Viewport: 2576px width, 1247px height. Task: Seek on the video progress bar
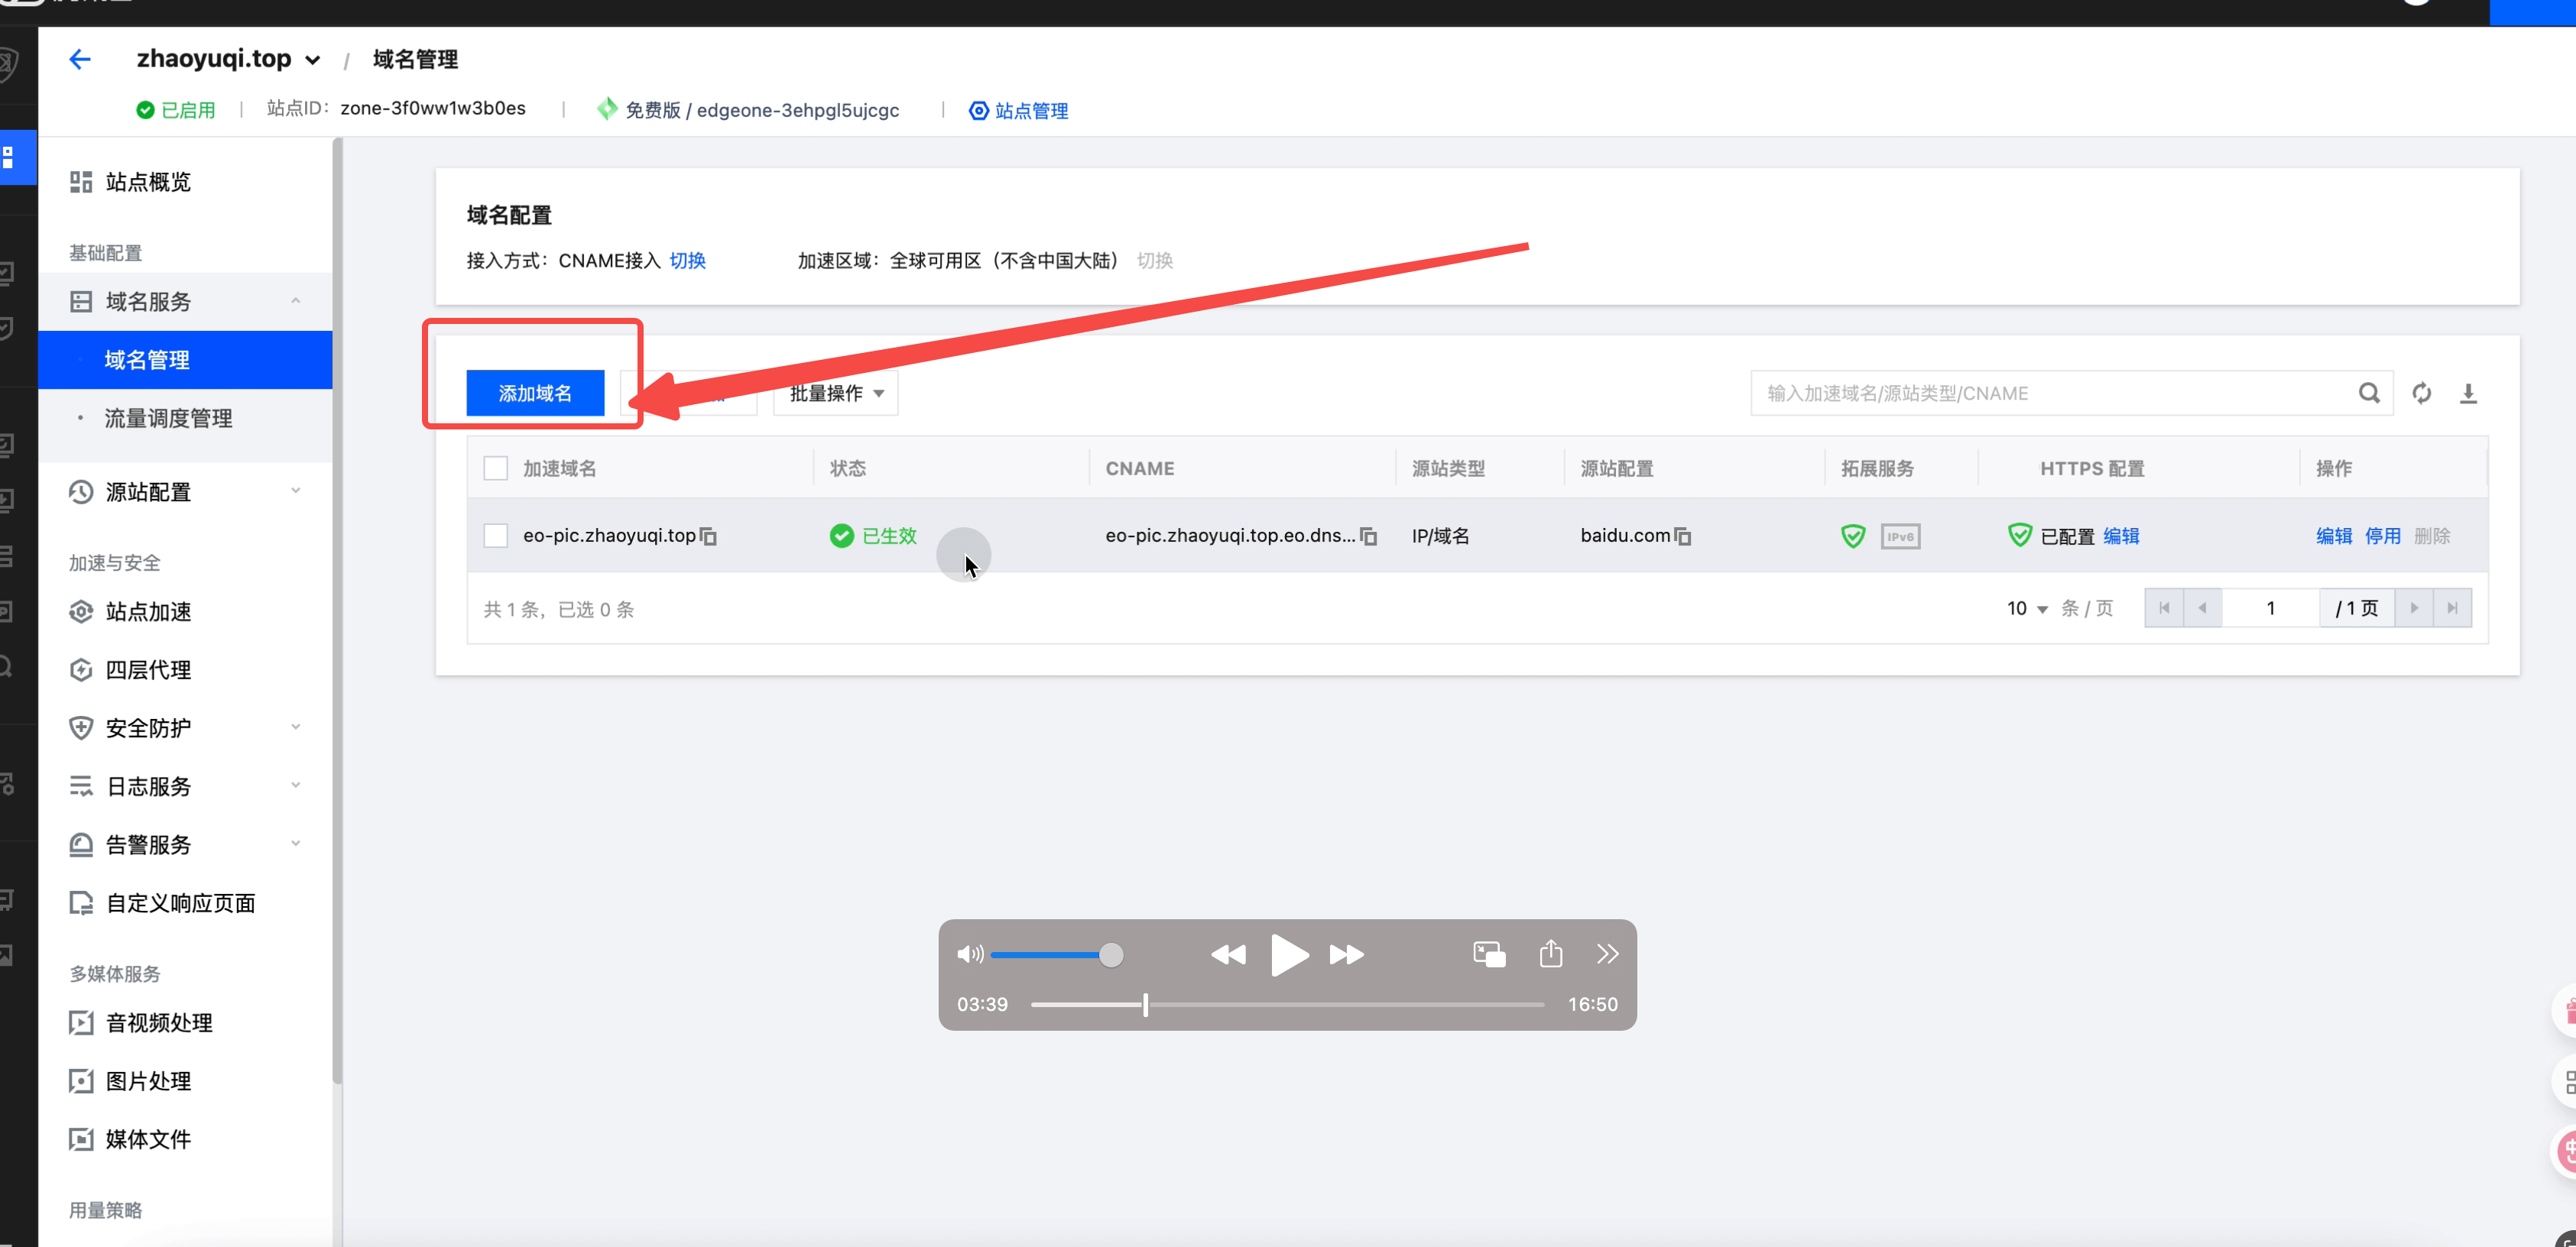coord(1288,1004)
